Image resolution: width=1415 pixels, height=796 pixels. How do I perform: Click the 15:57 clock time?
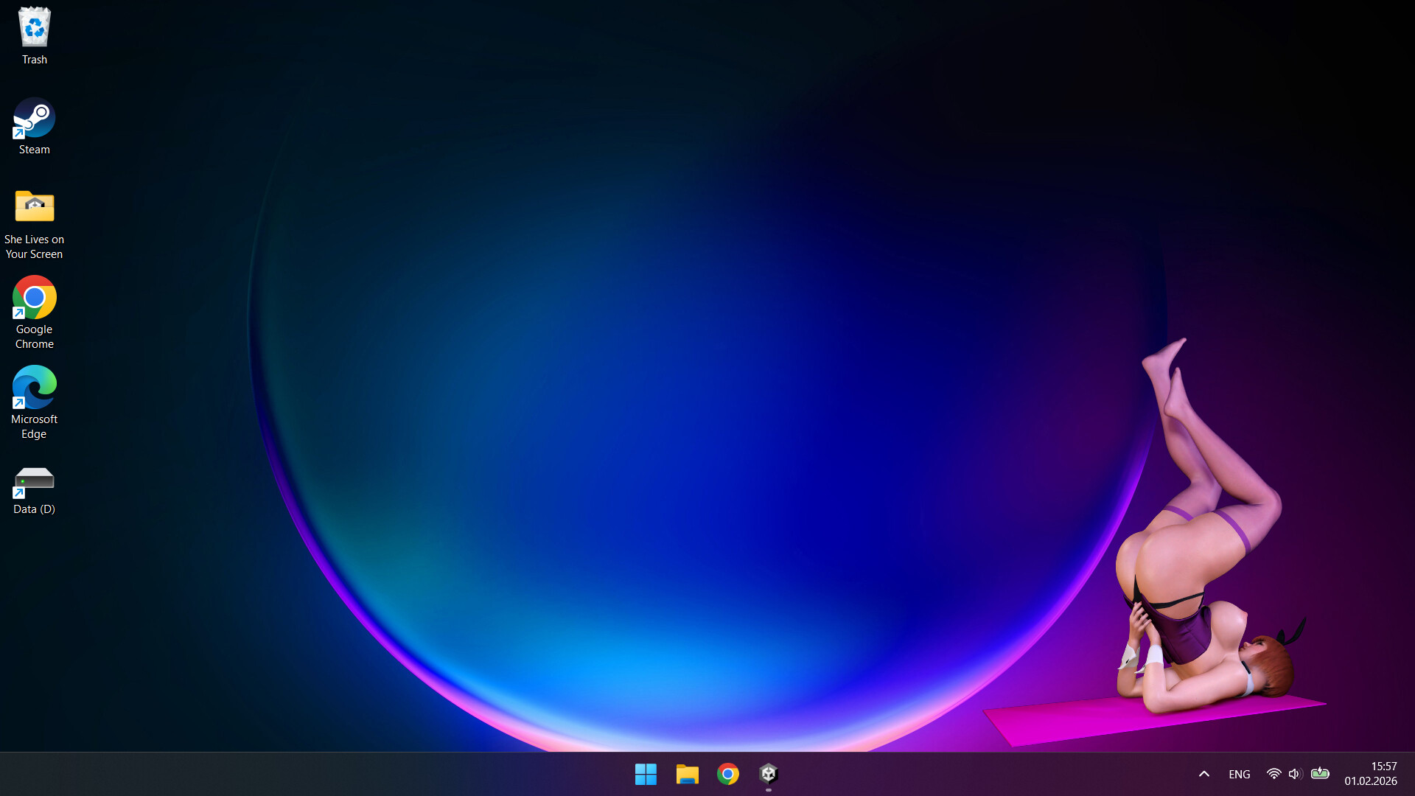1383,767
